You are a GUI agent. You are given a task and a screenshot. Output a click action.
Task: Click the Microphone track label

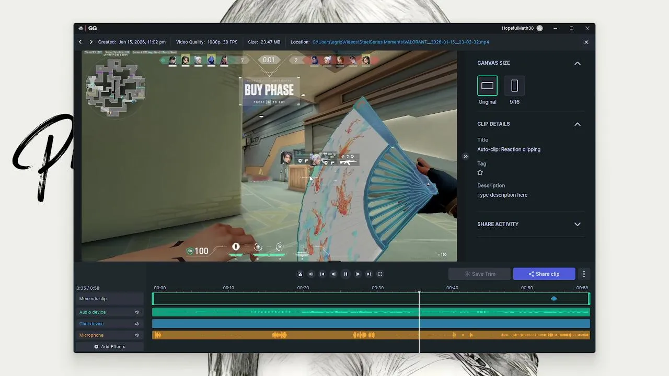coord(91,335)
